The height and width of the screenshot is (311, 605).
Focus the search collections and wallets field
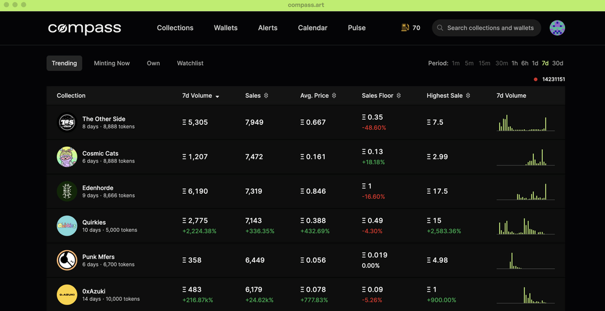[486, 28]
